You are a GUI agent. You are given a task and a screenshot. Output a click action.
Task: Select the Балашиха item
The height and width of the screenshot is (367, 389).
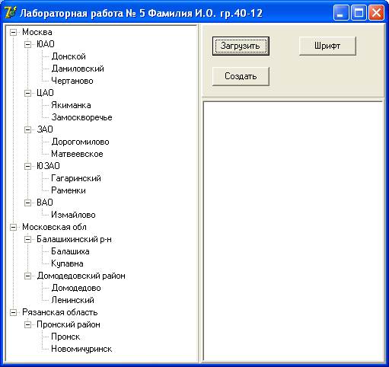click(x=70, y=251)
